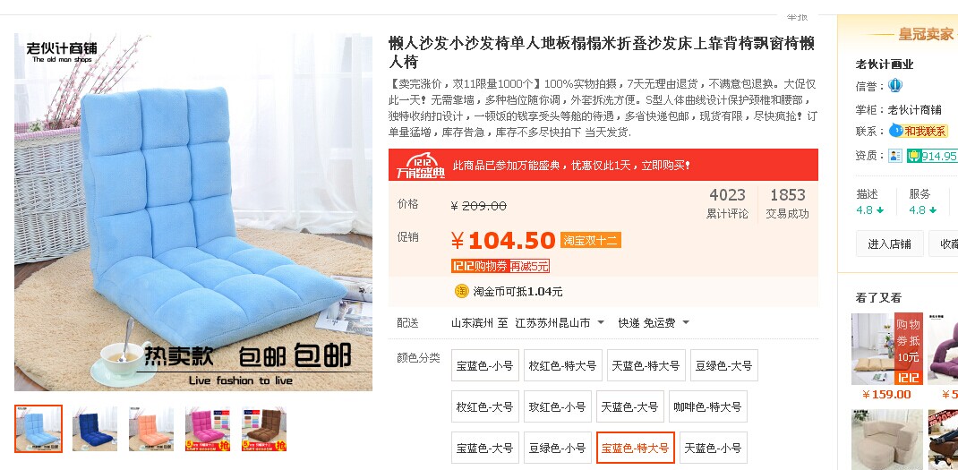Screen dimensions: 958x470
Task: Pick the 天蓝色-小号 color option
Action: click(713, 448)
